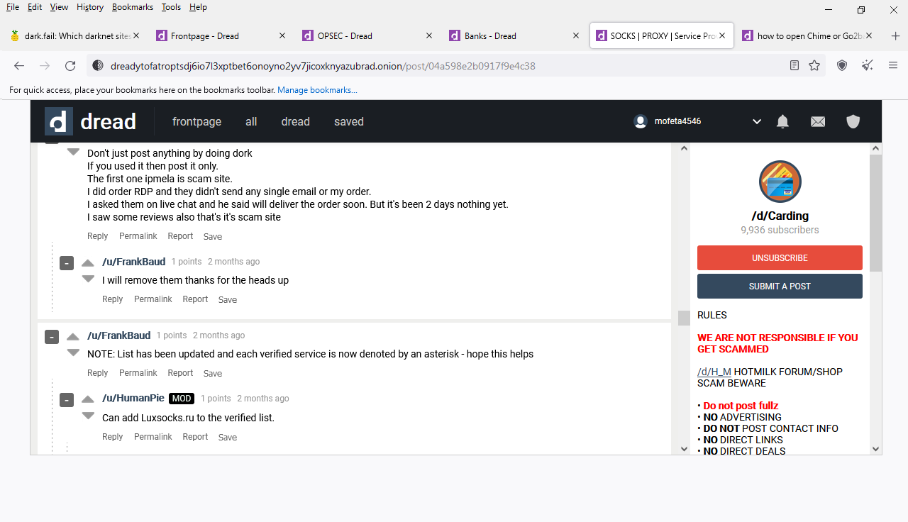Open a new tab with the plus icon

pos(895,35)
